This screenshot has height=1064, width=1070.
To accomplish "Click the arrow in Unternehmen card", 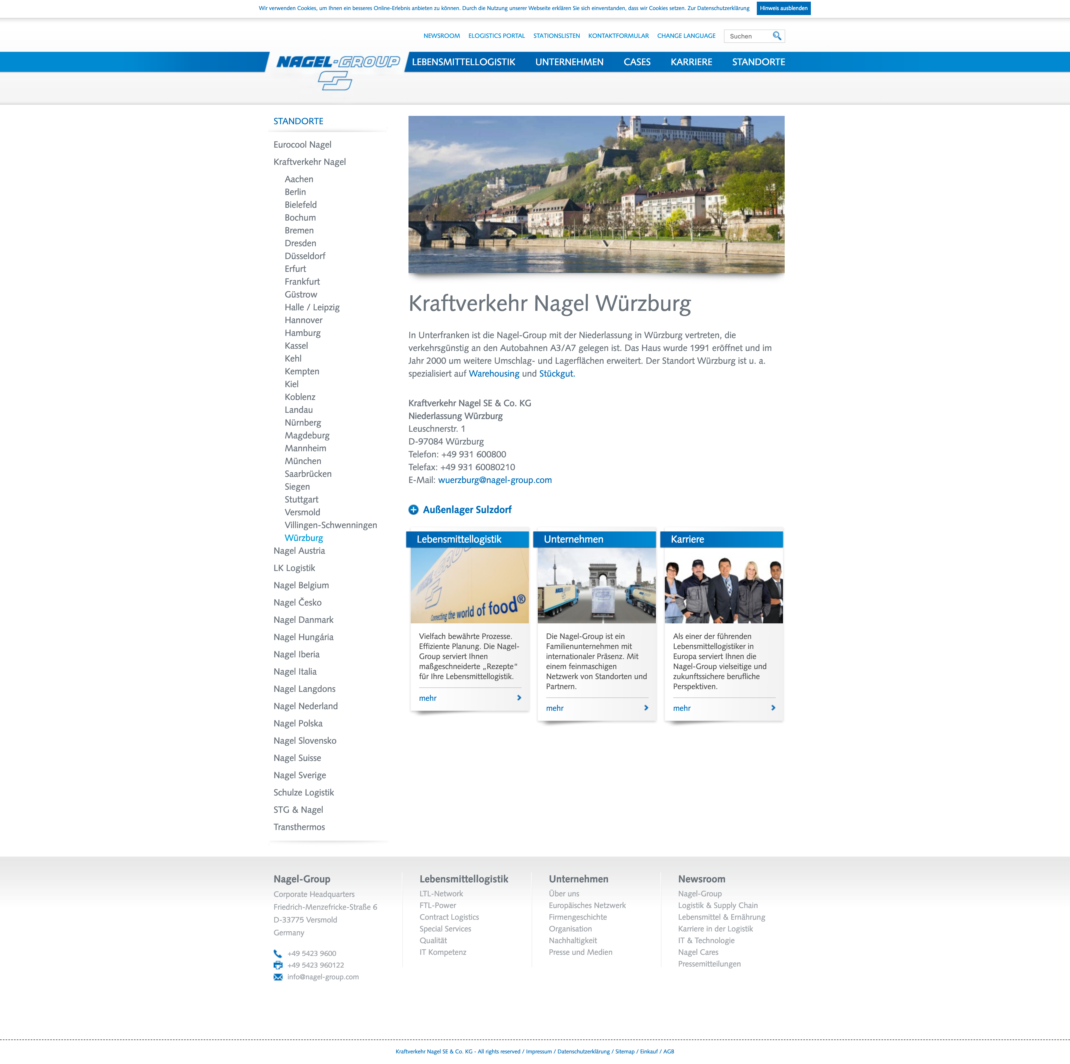I will pos(646,707).
